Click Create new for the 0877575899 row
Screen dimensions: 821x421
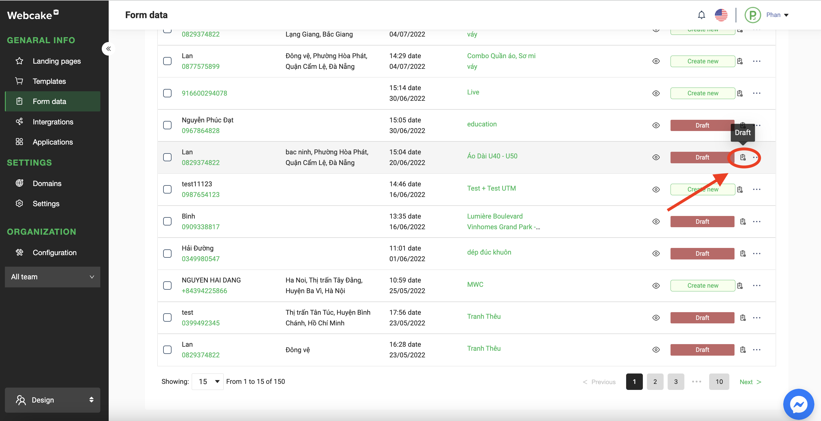point(703,61)
